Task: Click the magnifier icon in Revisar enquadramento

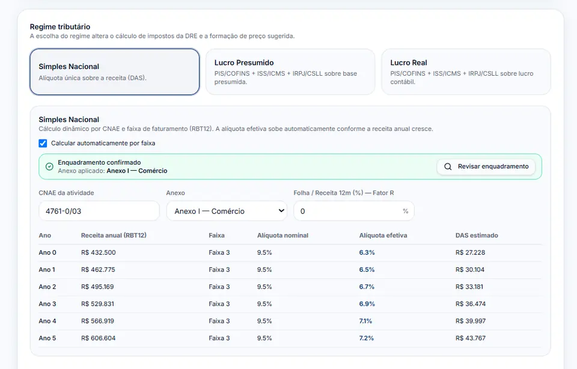Action: (x=448, y=166)
